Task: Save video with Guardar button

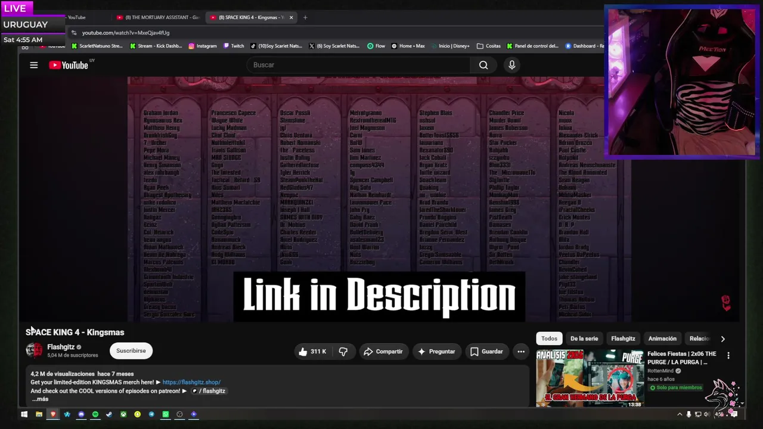Action: pos(486,352)
